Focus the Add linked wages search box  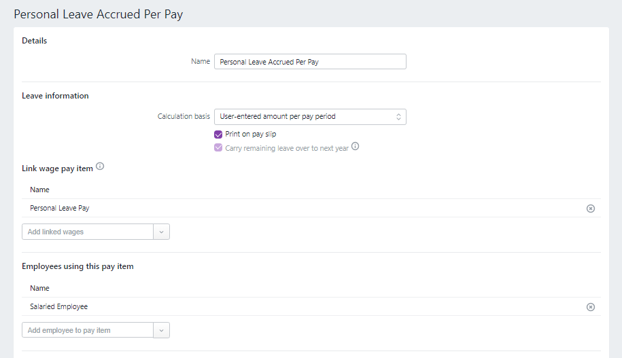[x=87, y=232]
